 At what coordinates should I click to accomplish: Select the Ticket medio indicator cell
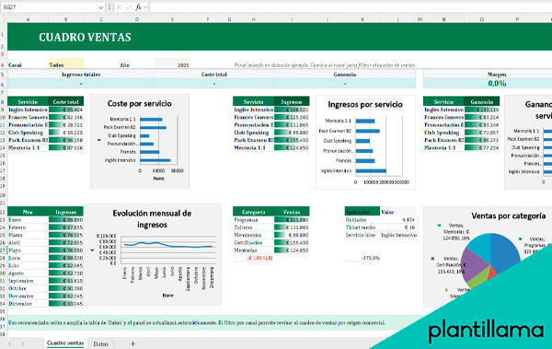tap(362, 227)
